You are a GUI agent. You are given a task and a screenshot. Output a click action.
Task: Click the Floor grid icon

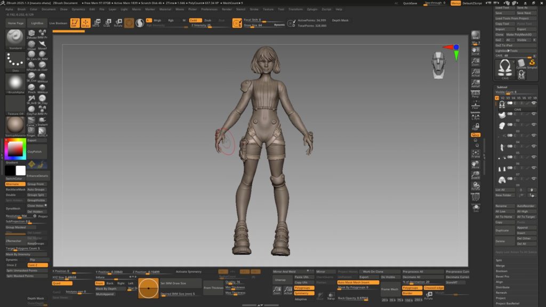tap(476, 106)
